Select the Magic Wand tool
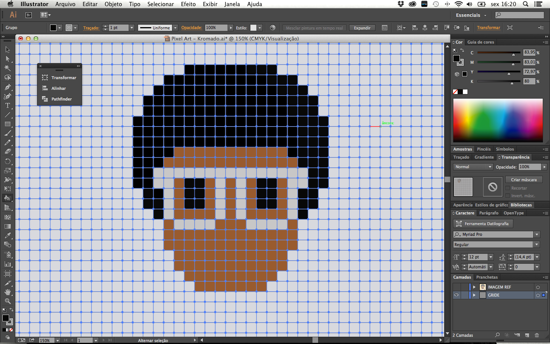 8,68
